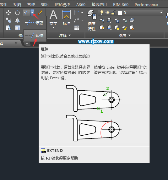Select the Mirror tool
Viewport: 168px width, 180px height.
pyautogui.click(x=17, y=20)
